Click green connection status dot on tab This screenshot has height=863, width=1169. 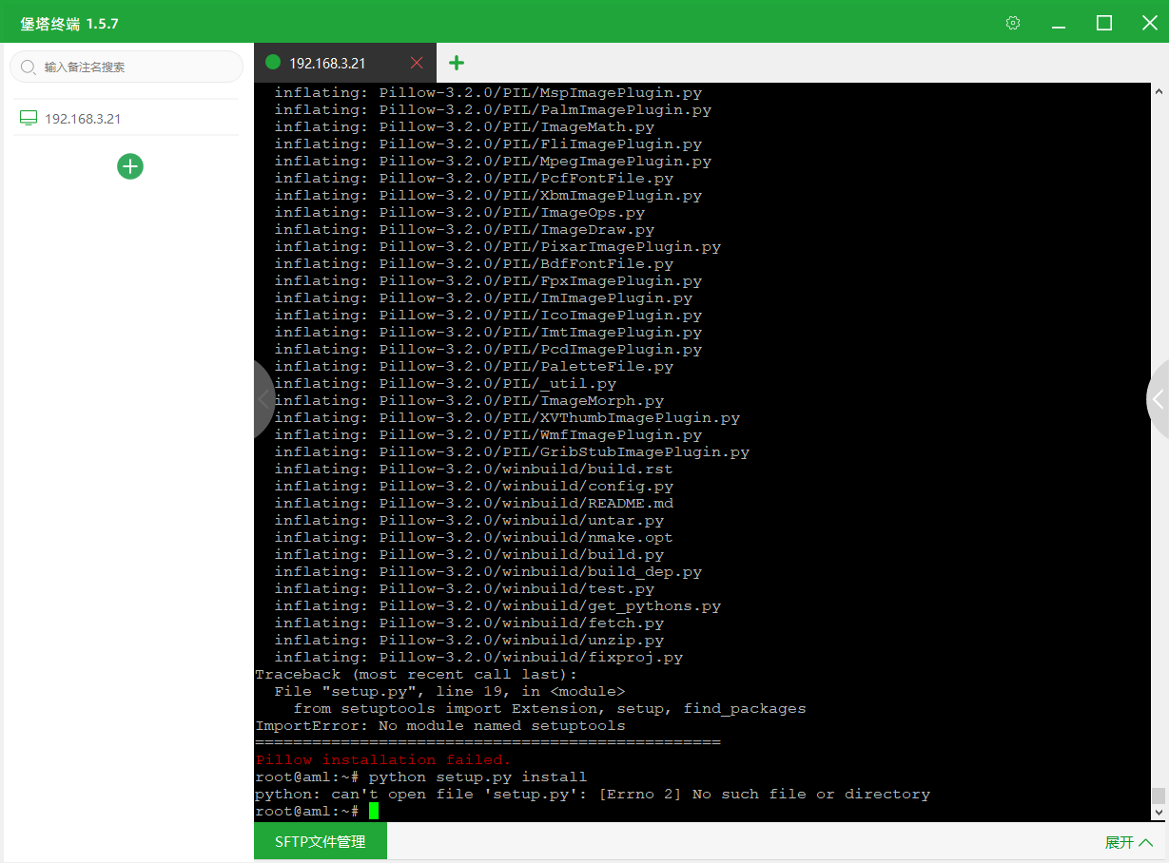(273, 63)
